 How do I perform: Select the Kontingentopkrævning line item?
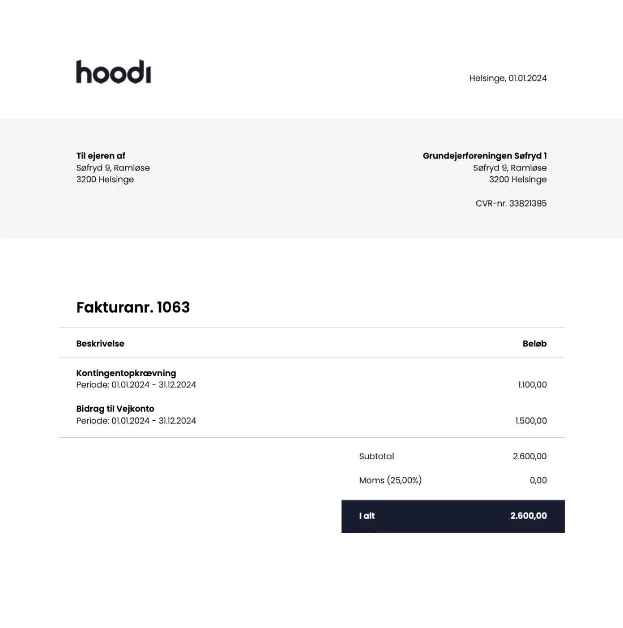pyautogui.click(x=126, y=373)
